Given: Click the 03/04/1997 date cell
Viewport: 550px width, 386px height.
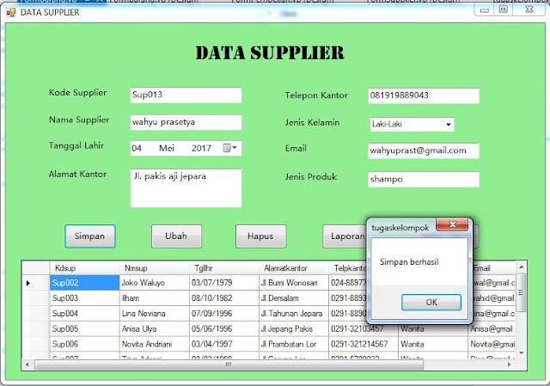Looking at the screenshot, I should 224,344.
